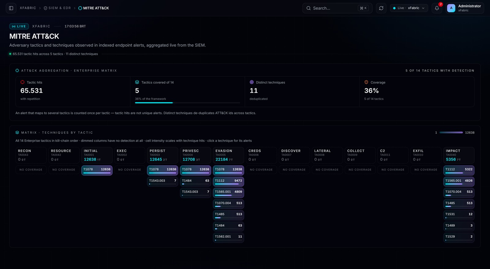The width and height of the screenshot is (490, 269).
Task: Open technique T1078 under PERSIST
Action: [x=163, y=170]
